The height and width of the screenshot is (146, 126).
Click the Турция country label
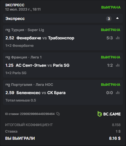(x=18, y=30)
